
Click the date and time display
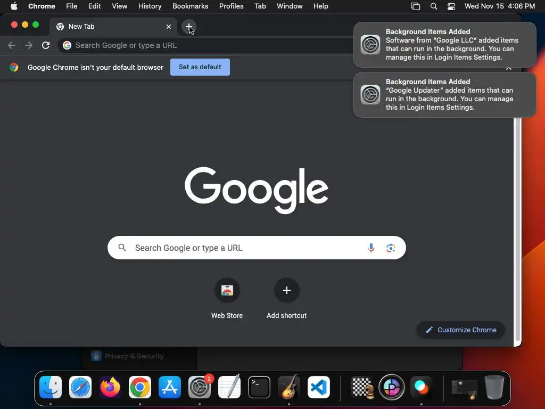(499, 6)
